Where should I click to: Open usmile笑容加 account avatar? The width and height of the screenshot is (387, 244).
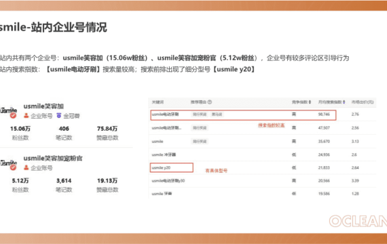click(x=9, y=111)
